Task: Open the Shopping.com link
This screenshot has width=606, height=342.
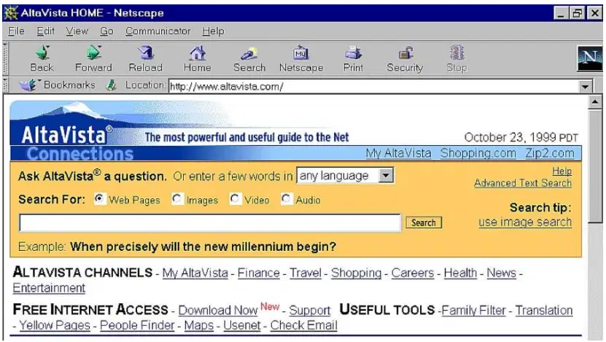Action: [x=478, y=153]
